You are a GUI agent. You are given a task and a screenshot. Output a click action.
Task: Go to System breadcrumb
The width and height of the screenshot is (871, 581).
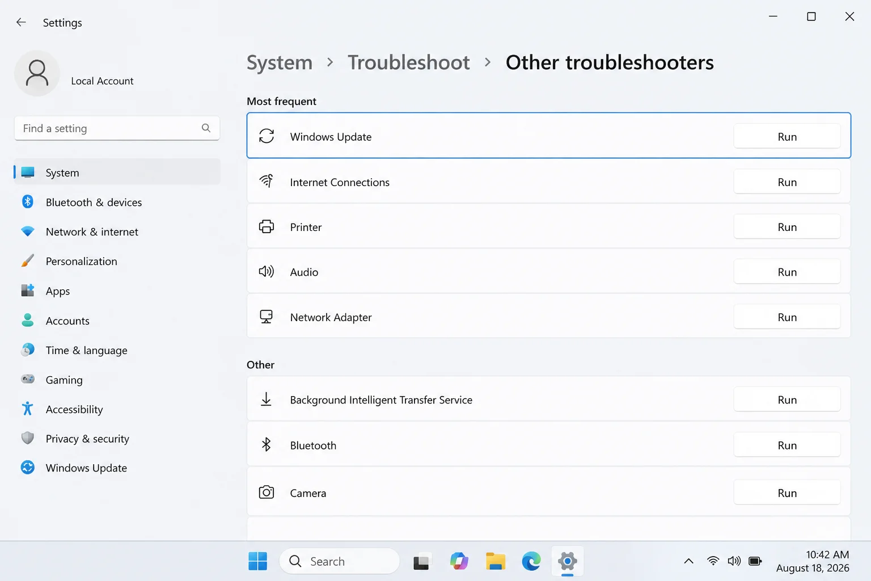(280, 62)
